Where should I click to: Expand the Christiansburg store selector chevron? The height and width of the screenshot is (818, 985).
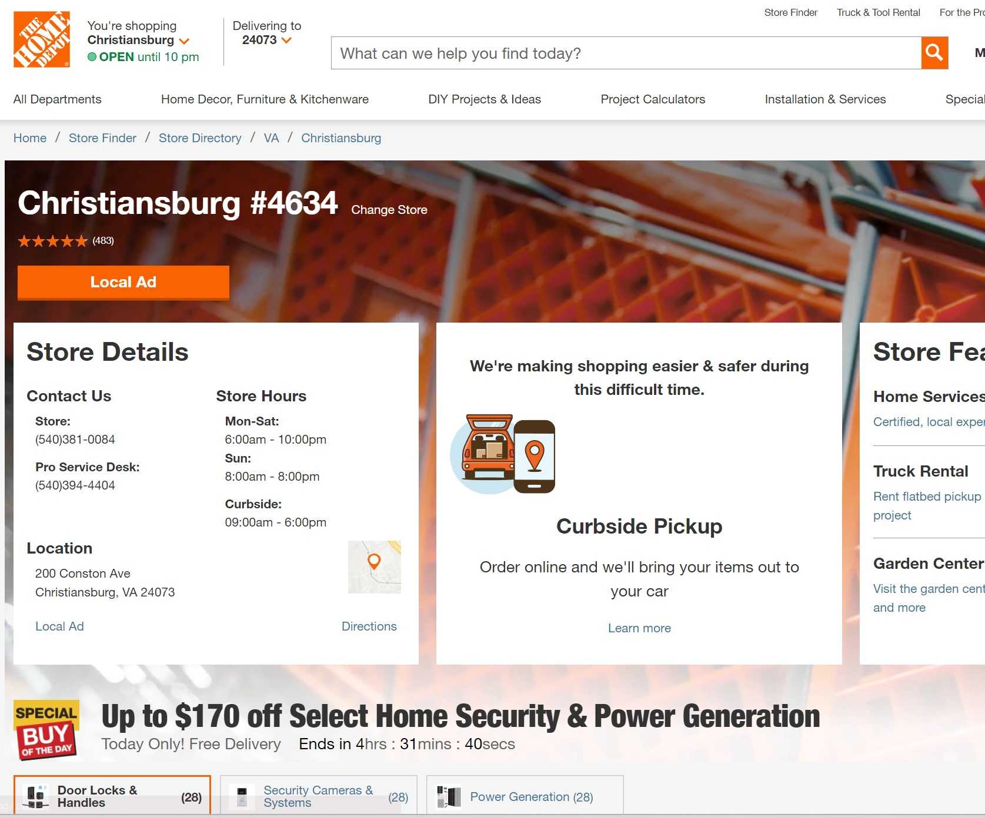tap(184, 41)
